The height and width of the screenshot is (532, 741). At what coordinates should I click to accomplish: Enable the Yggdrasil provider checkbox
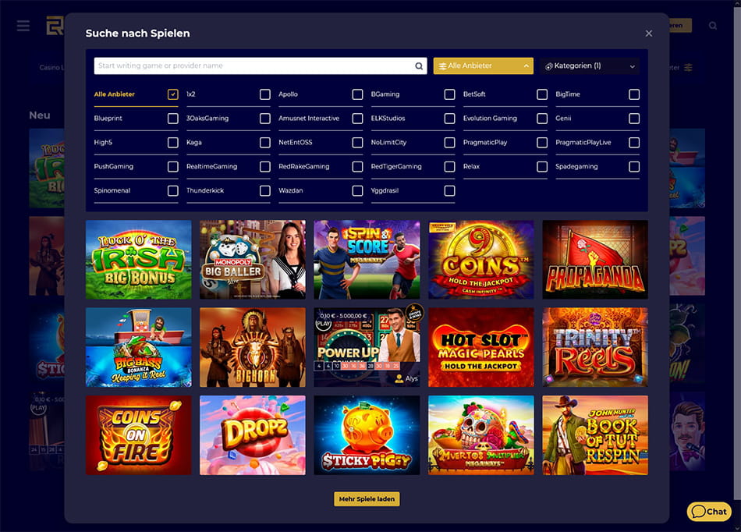[x=450, y=191]
